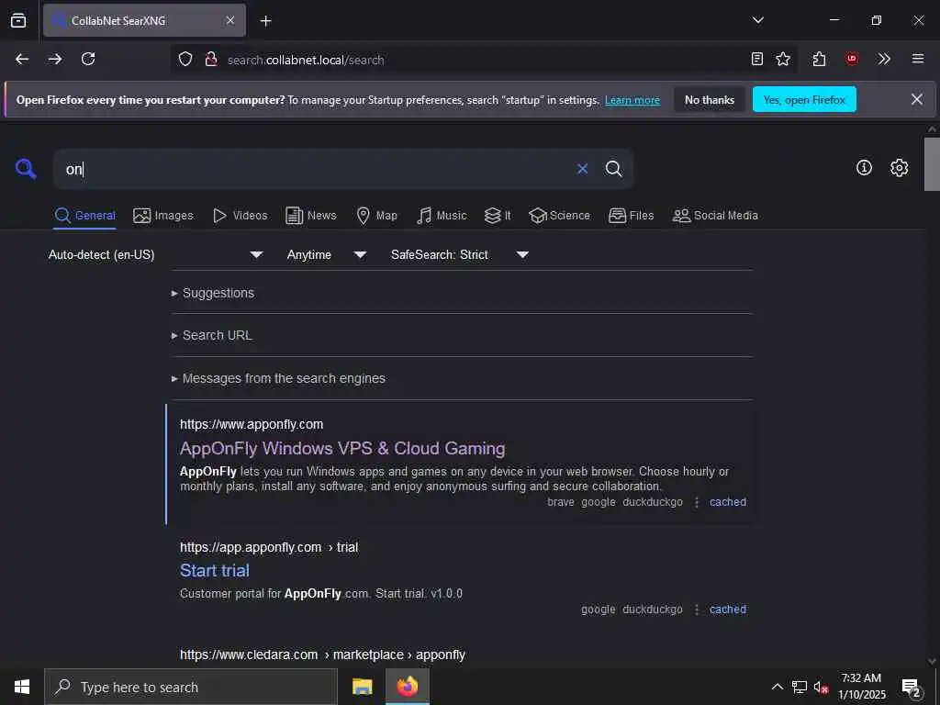Screen dimensions: 940x705
Task: Submit search with magnifier button
Action: (613, 169)
